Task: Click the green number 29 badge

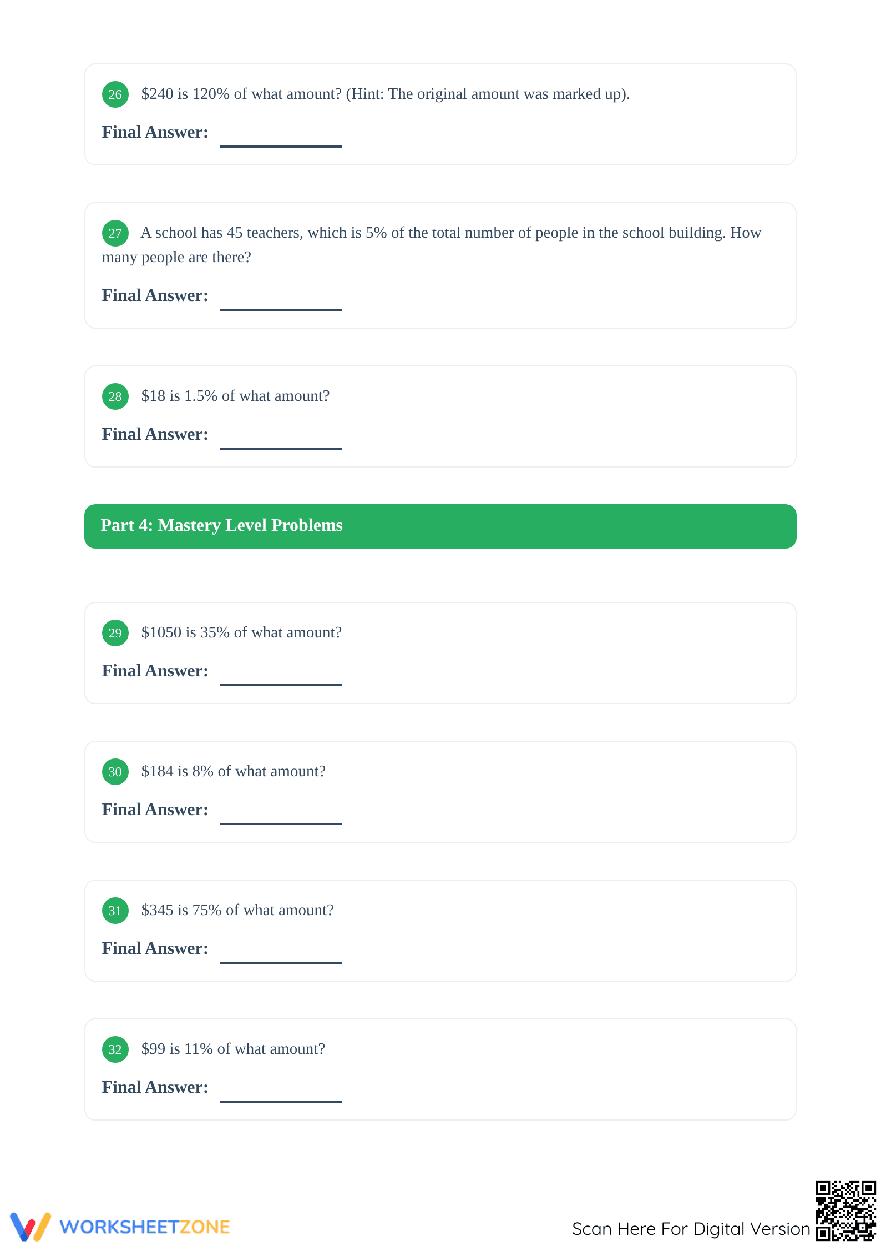Action: pos(115,633)
